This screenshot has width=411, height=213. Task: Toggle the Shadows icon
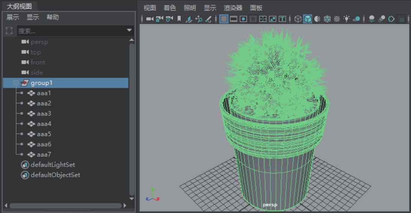357,19
